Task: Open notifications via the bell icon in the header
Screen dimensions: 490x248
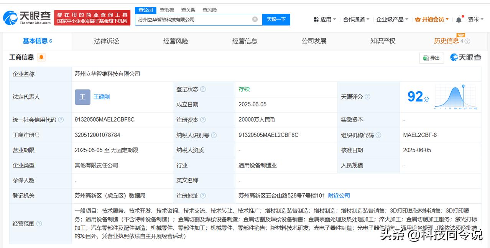Action: tap(459, 19)
